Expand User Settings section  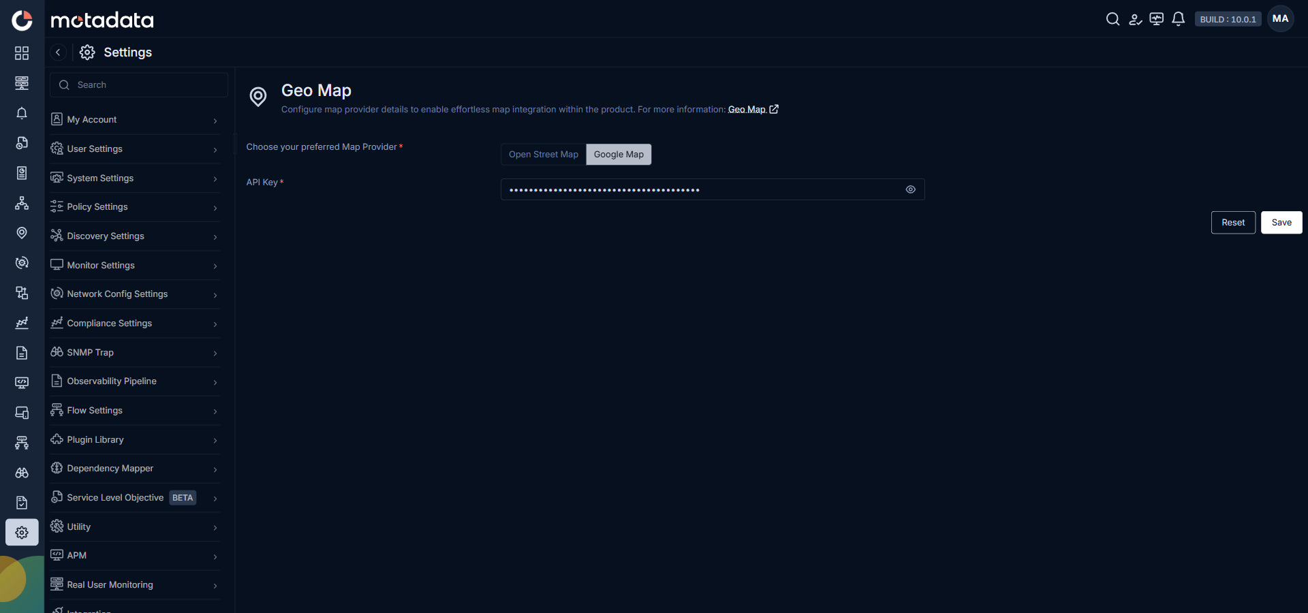[135, 149]
